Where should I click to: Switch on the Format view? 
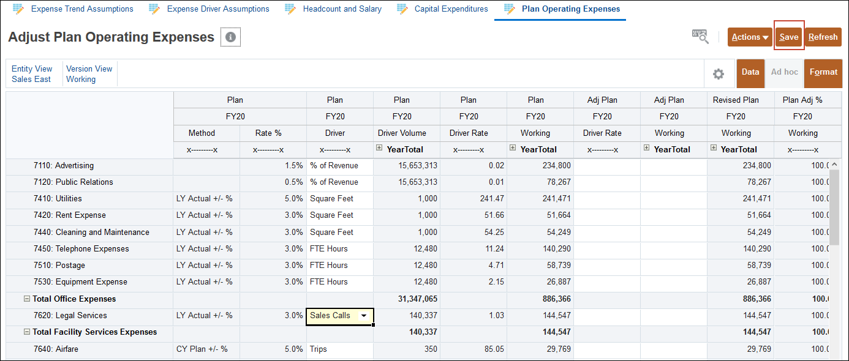(x=823, y=73)
